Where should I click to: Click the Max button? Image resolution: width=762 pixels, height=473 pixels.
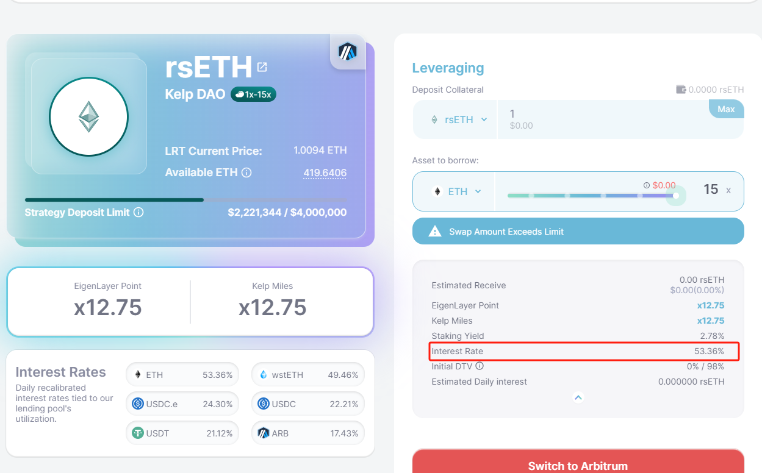[726, 109]
